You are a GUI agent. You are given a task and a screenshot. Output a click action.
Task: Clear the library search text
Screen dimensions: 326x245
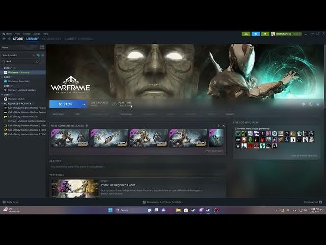pos(37,61)
